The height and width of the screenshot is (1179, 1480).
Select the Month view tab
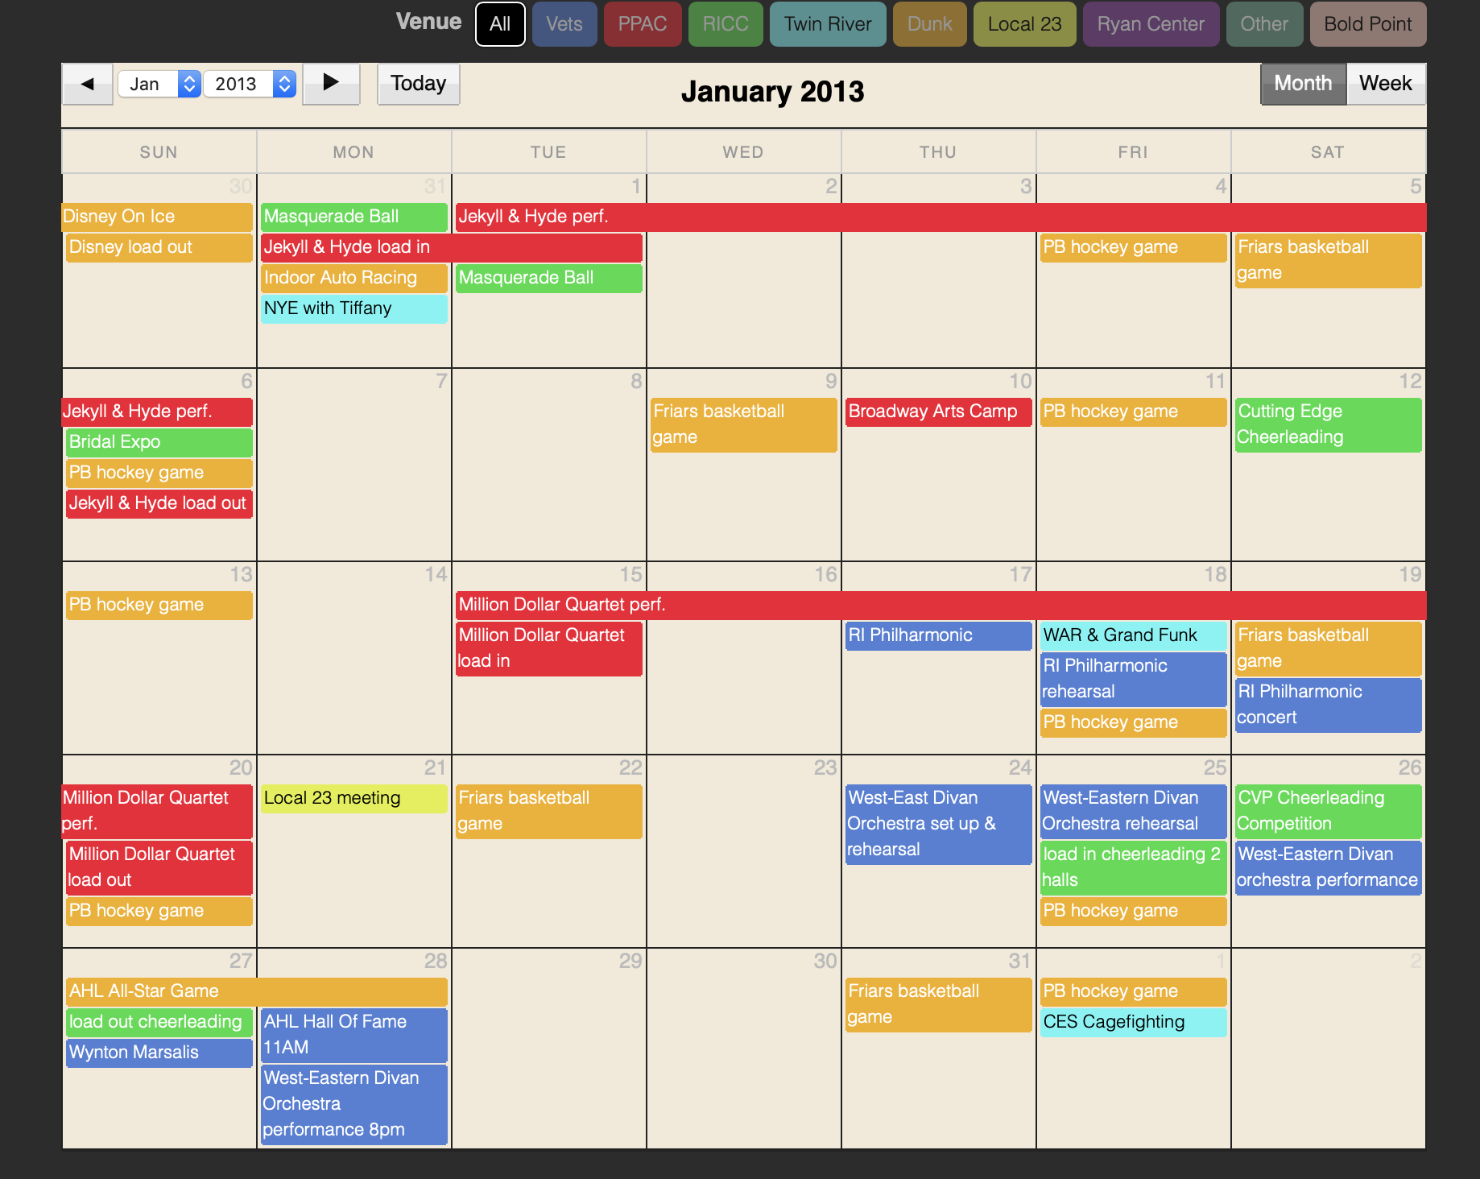[x=1302, y=84]
